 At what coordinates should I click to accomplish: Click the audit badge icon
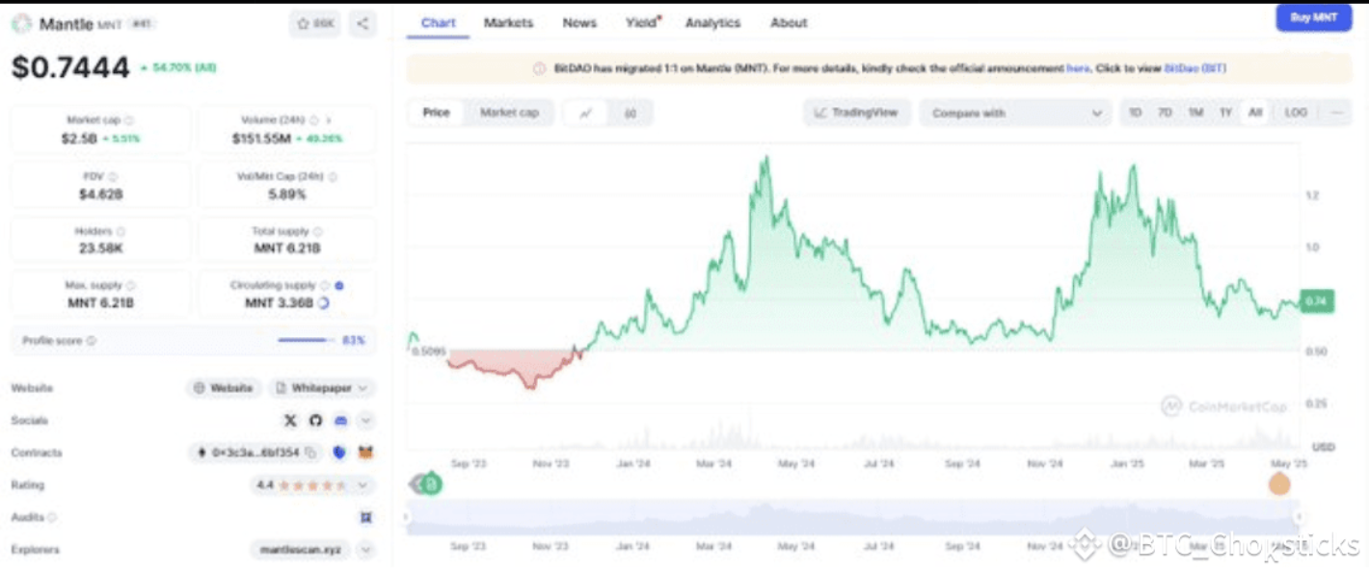pos(366,517)
